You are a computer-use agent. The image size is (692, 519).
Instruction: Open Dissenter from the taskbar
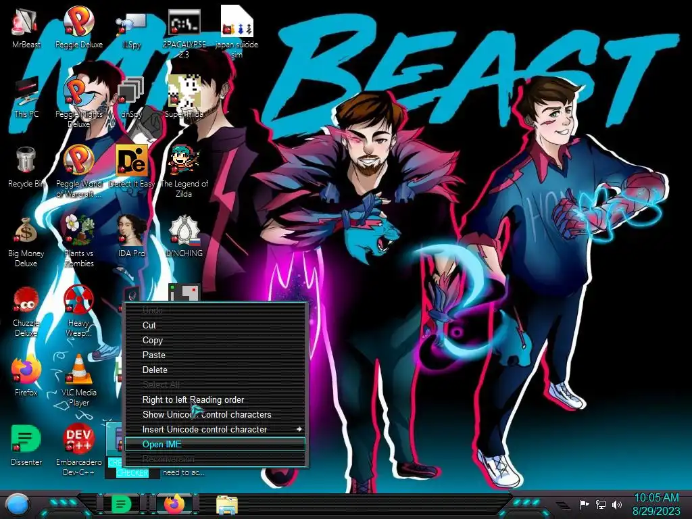(120, 504)
